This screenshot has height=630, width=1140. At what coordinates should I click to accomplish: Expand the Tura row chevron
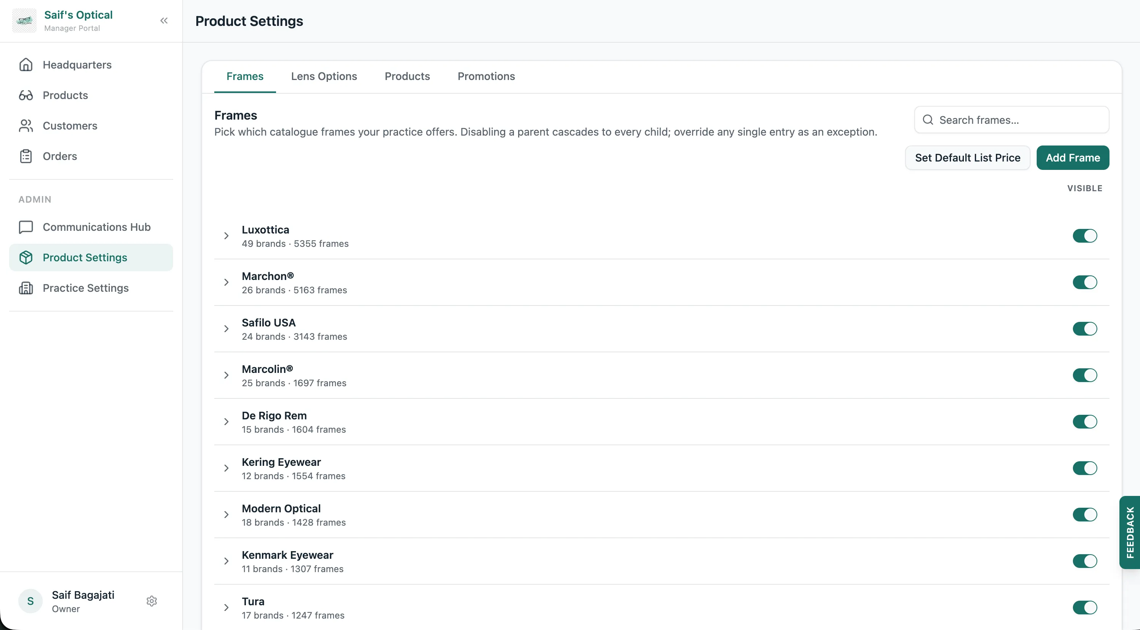click(x=226, y=607)
